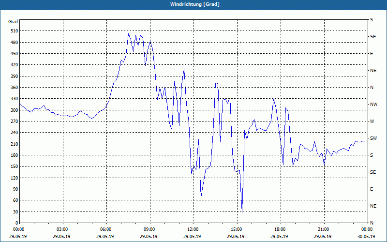The image size is (387, 242).
Task: Select the S compass label level with 180
Action: tap(372, 155)
